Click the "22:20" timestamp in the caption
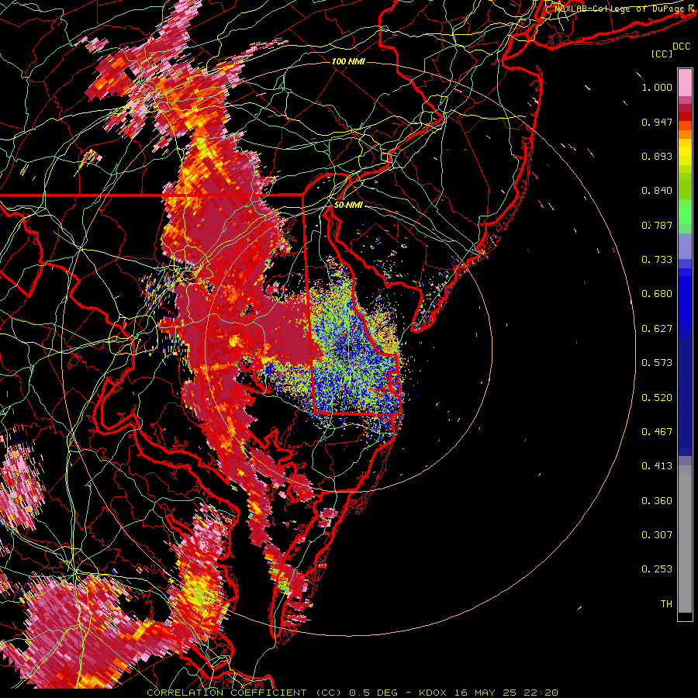This screenshot has width=698, height=698. coord(541,693)
